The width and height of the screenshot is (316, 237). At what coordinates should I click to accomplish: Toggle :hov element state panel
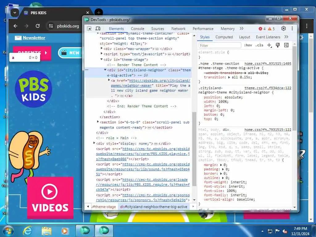248,45
